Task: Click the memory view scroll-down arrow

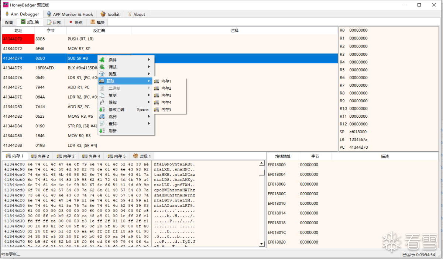Action: tap(262, 244)
